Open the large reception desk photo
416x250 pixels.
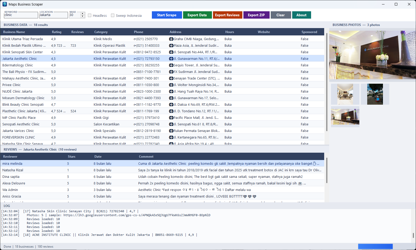pos(372,55)
